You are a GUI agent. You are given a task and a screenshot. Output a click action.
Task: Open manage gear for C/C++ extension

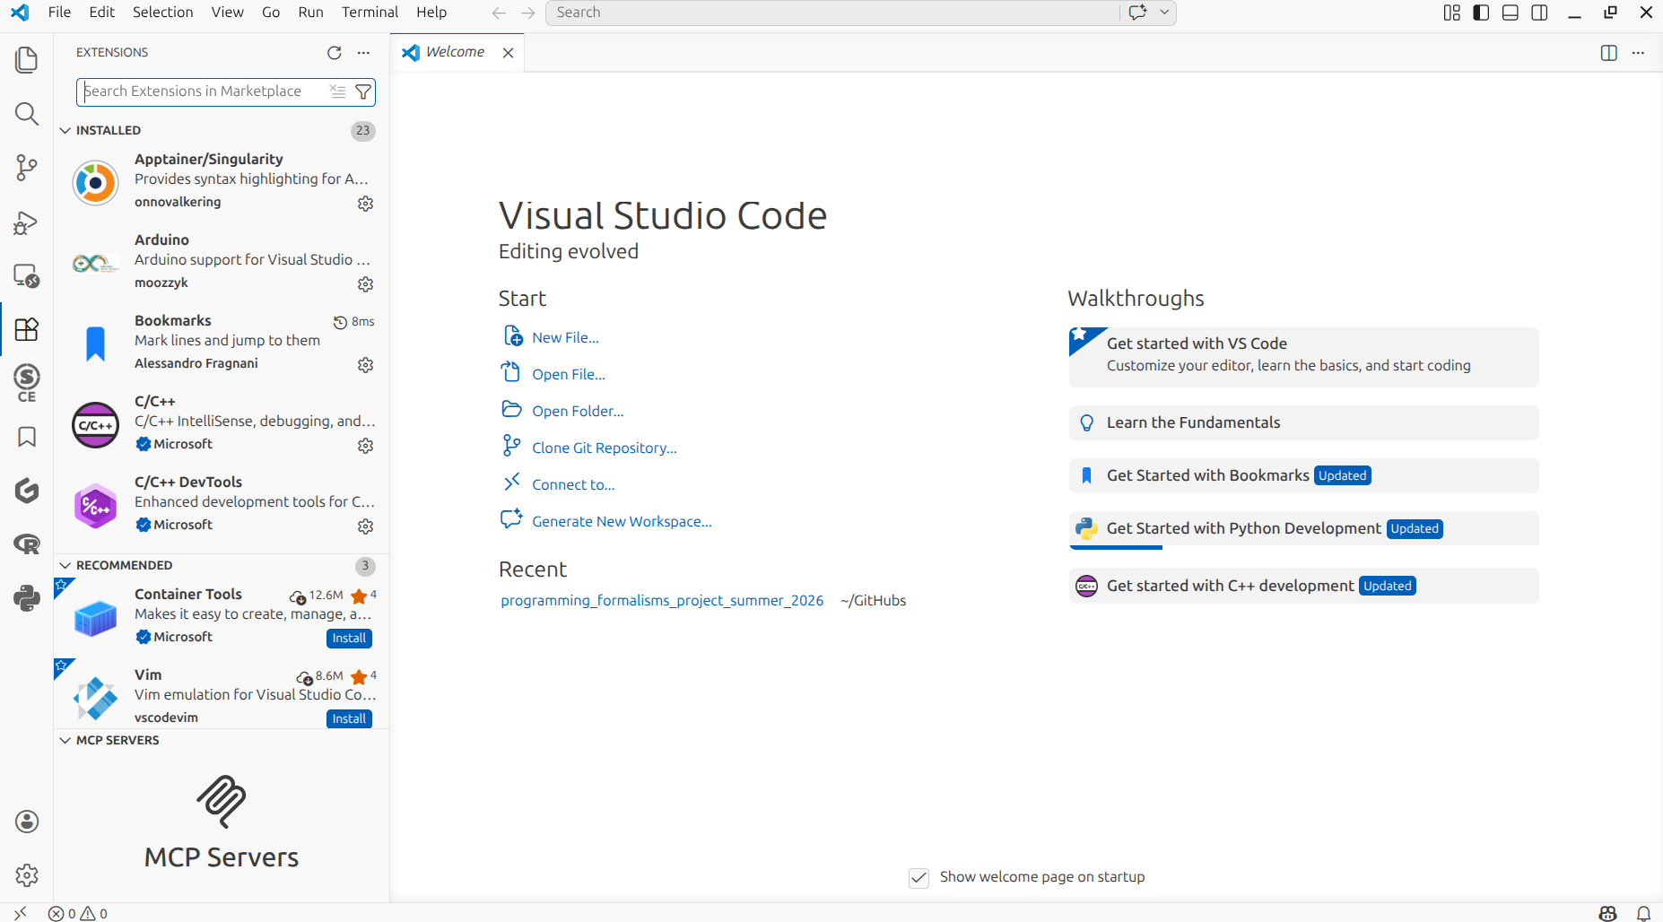(x=365, y=446)
